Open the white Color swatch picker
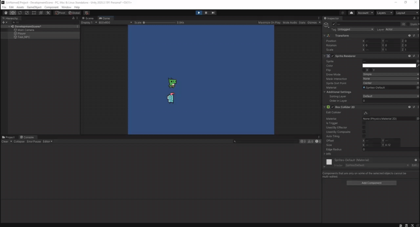The width and height of the screenshot is (420, 227). 389,66
